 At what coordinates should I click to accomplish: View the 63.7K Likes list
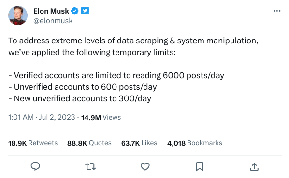coord(139,143)
